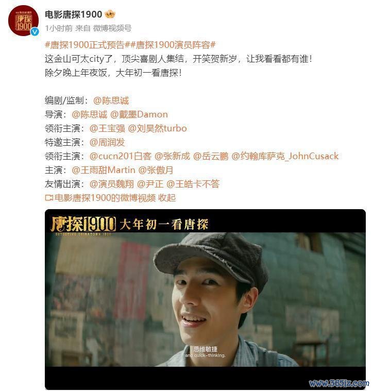
Task: Play the 唐探1900 trailer video thumbnail
Action: (205, 299)
